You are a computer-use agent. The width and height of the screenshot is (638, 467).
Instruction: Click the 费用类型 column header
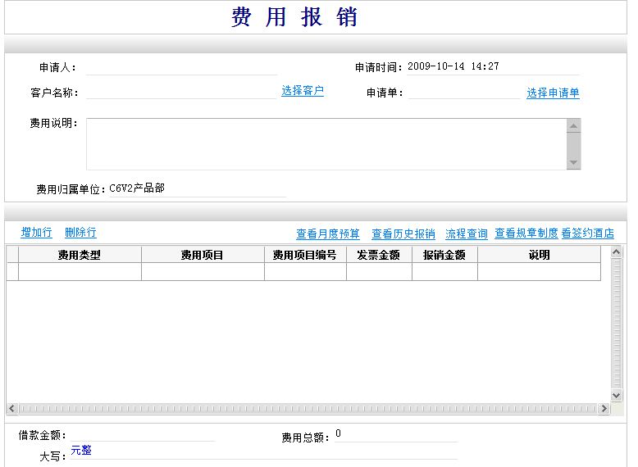coord(80,255)
